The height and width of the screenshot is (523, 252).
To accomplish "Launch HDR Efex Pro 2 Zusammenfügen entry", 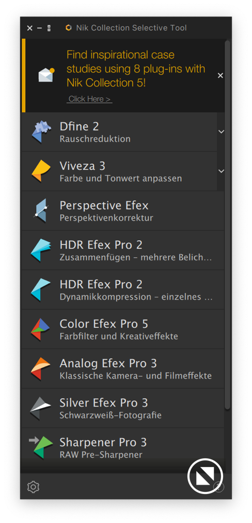I will click(x=123, y=250).
